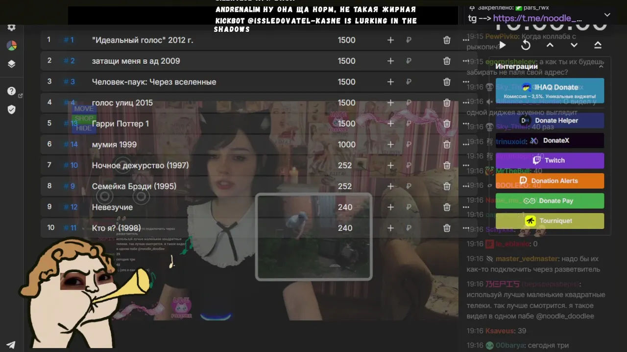Edit the lot name Человек-паук: Через вселенные
The image size is (627, 352).
154,82
